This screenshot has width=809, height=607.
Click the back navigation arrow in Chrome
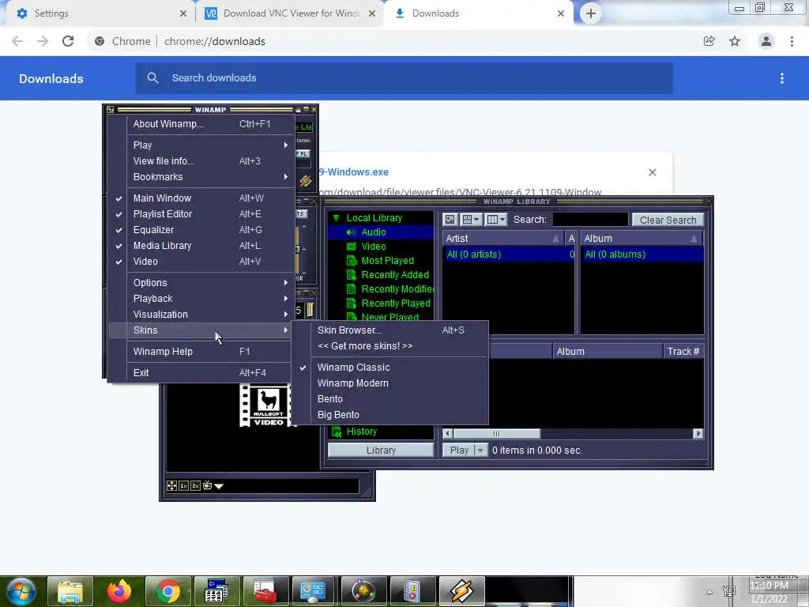17,41
